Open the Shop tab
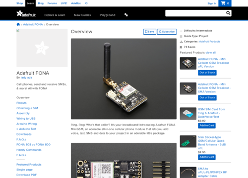The image size is (248, 178). 20,3
